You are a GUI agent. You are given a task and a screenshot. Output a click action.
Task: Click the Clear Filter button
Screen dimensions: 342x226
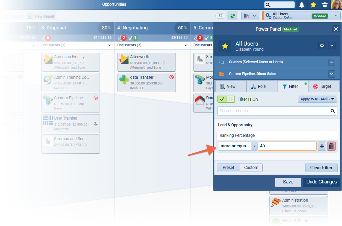tap(321, 168)
